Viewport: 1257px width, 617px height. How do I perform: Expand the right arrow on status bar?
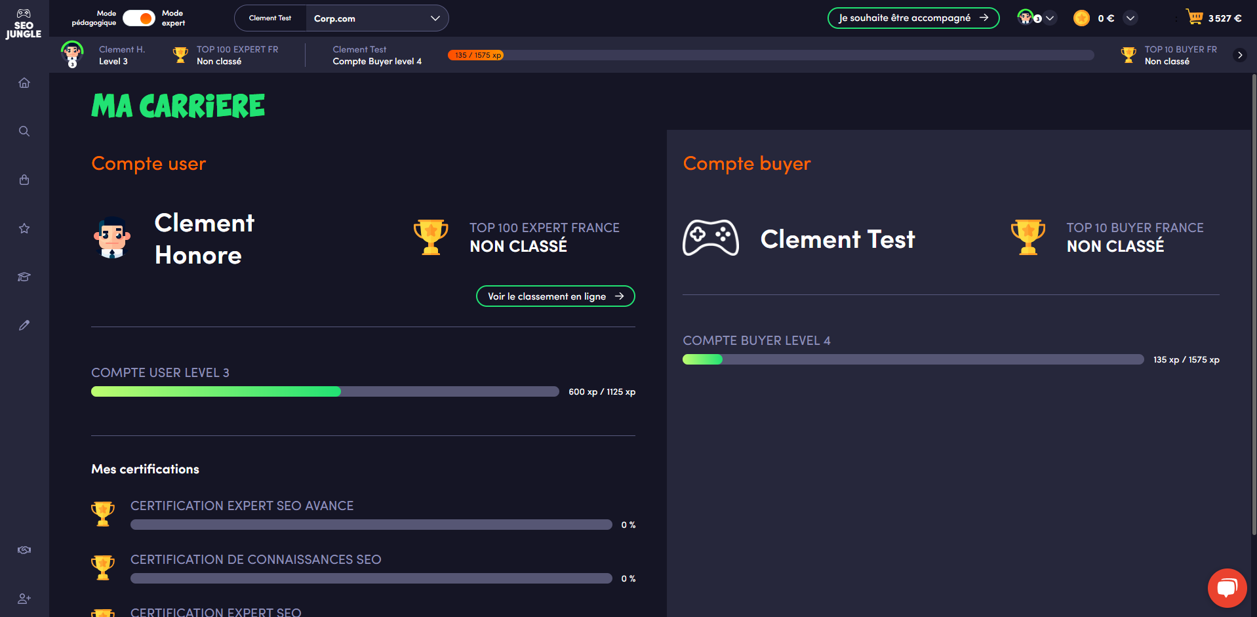[x=1239, y=55]
